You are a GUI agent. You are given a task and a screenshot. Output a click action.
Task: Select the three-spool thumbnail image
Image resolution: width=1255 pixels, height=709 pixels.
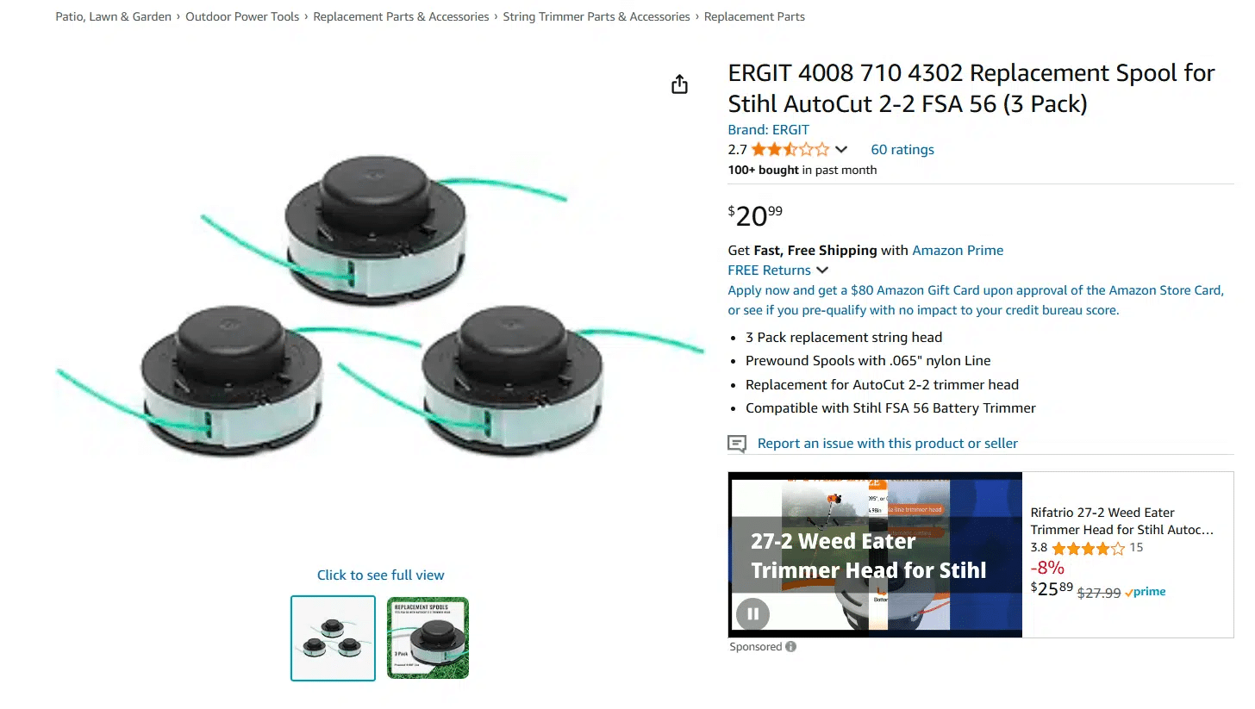pos(333,638)
